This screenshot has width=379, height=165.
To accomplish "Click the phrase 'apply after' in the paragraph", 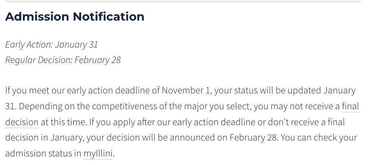I will pyautogui.click(x=134, y=122).
